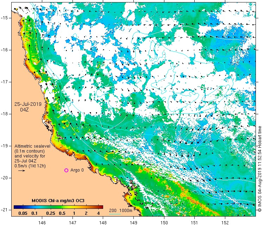This screenshot has height=225, width=264.
Task: Click the latitude axis label '-18'
Action: click(4, 114)
